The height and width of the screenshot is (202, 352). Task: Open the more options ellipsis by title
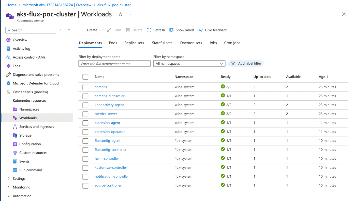[129, 14]
